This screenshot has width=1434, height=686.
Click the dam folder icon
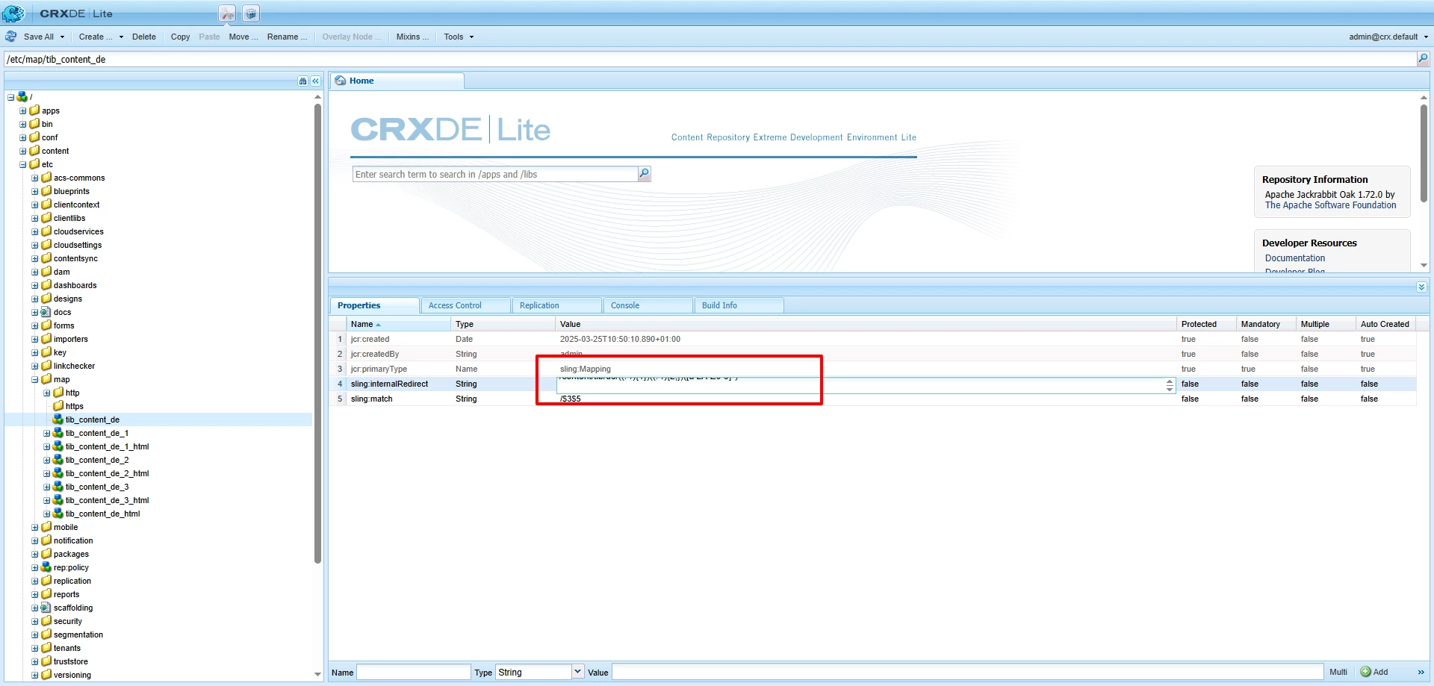pyautogui.click(x=46, y=272)
